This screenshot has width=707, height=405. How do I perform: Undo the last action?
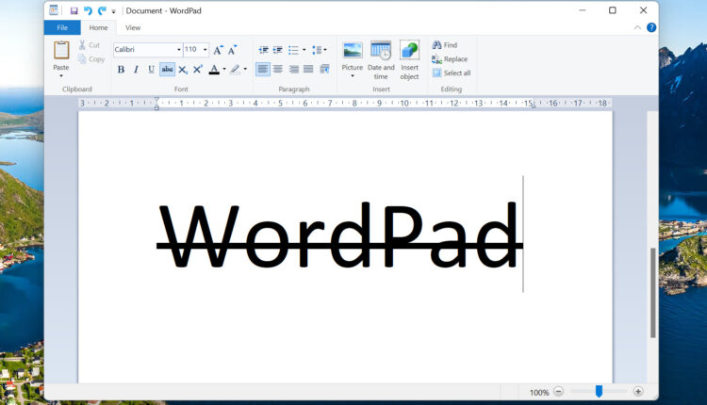point(88,10)
